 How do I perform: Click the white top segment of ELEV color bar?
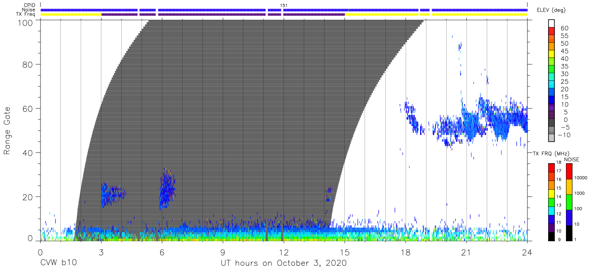[x=551, y=22]
